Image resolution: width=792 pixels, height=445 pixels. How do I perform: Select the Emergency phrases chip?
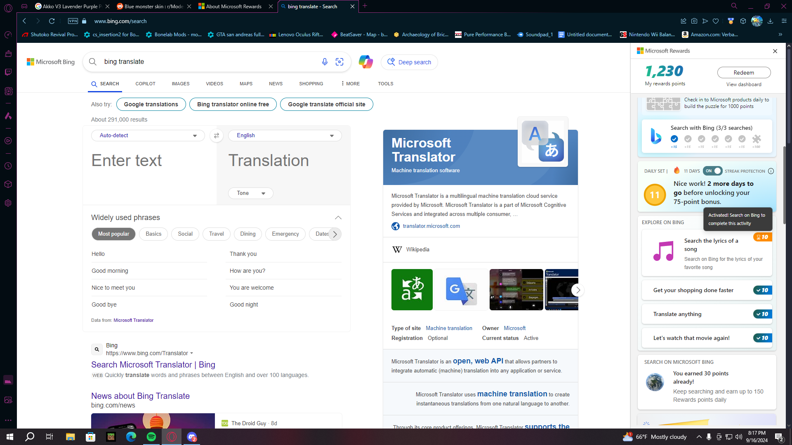285,234
